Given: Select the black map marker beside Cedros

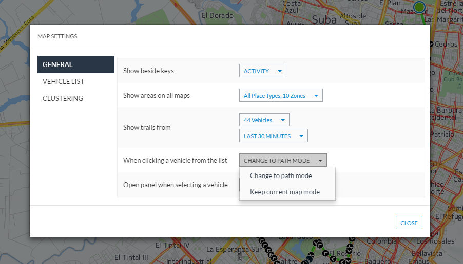Looking at the screenshot, I should click(430, 45).
